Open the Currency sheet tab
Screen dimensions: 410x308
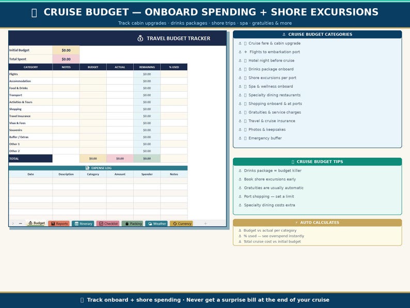click(x=181, y=223)
